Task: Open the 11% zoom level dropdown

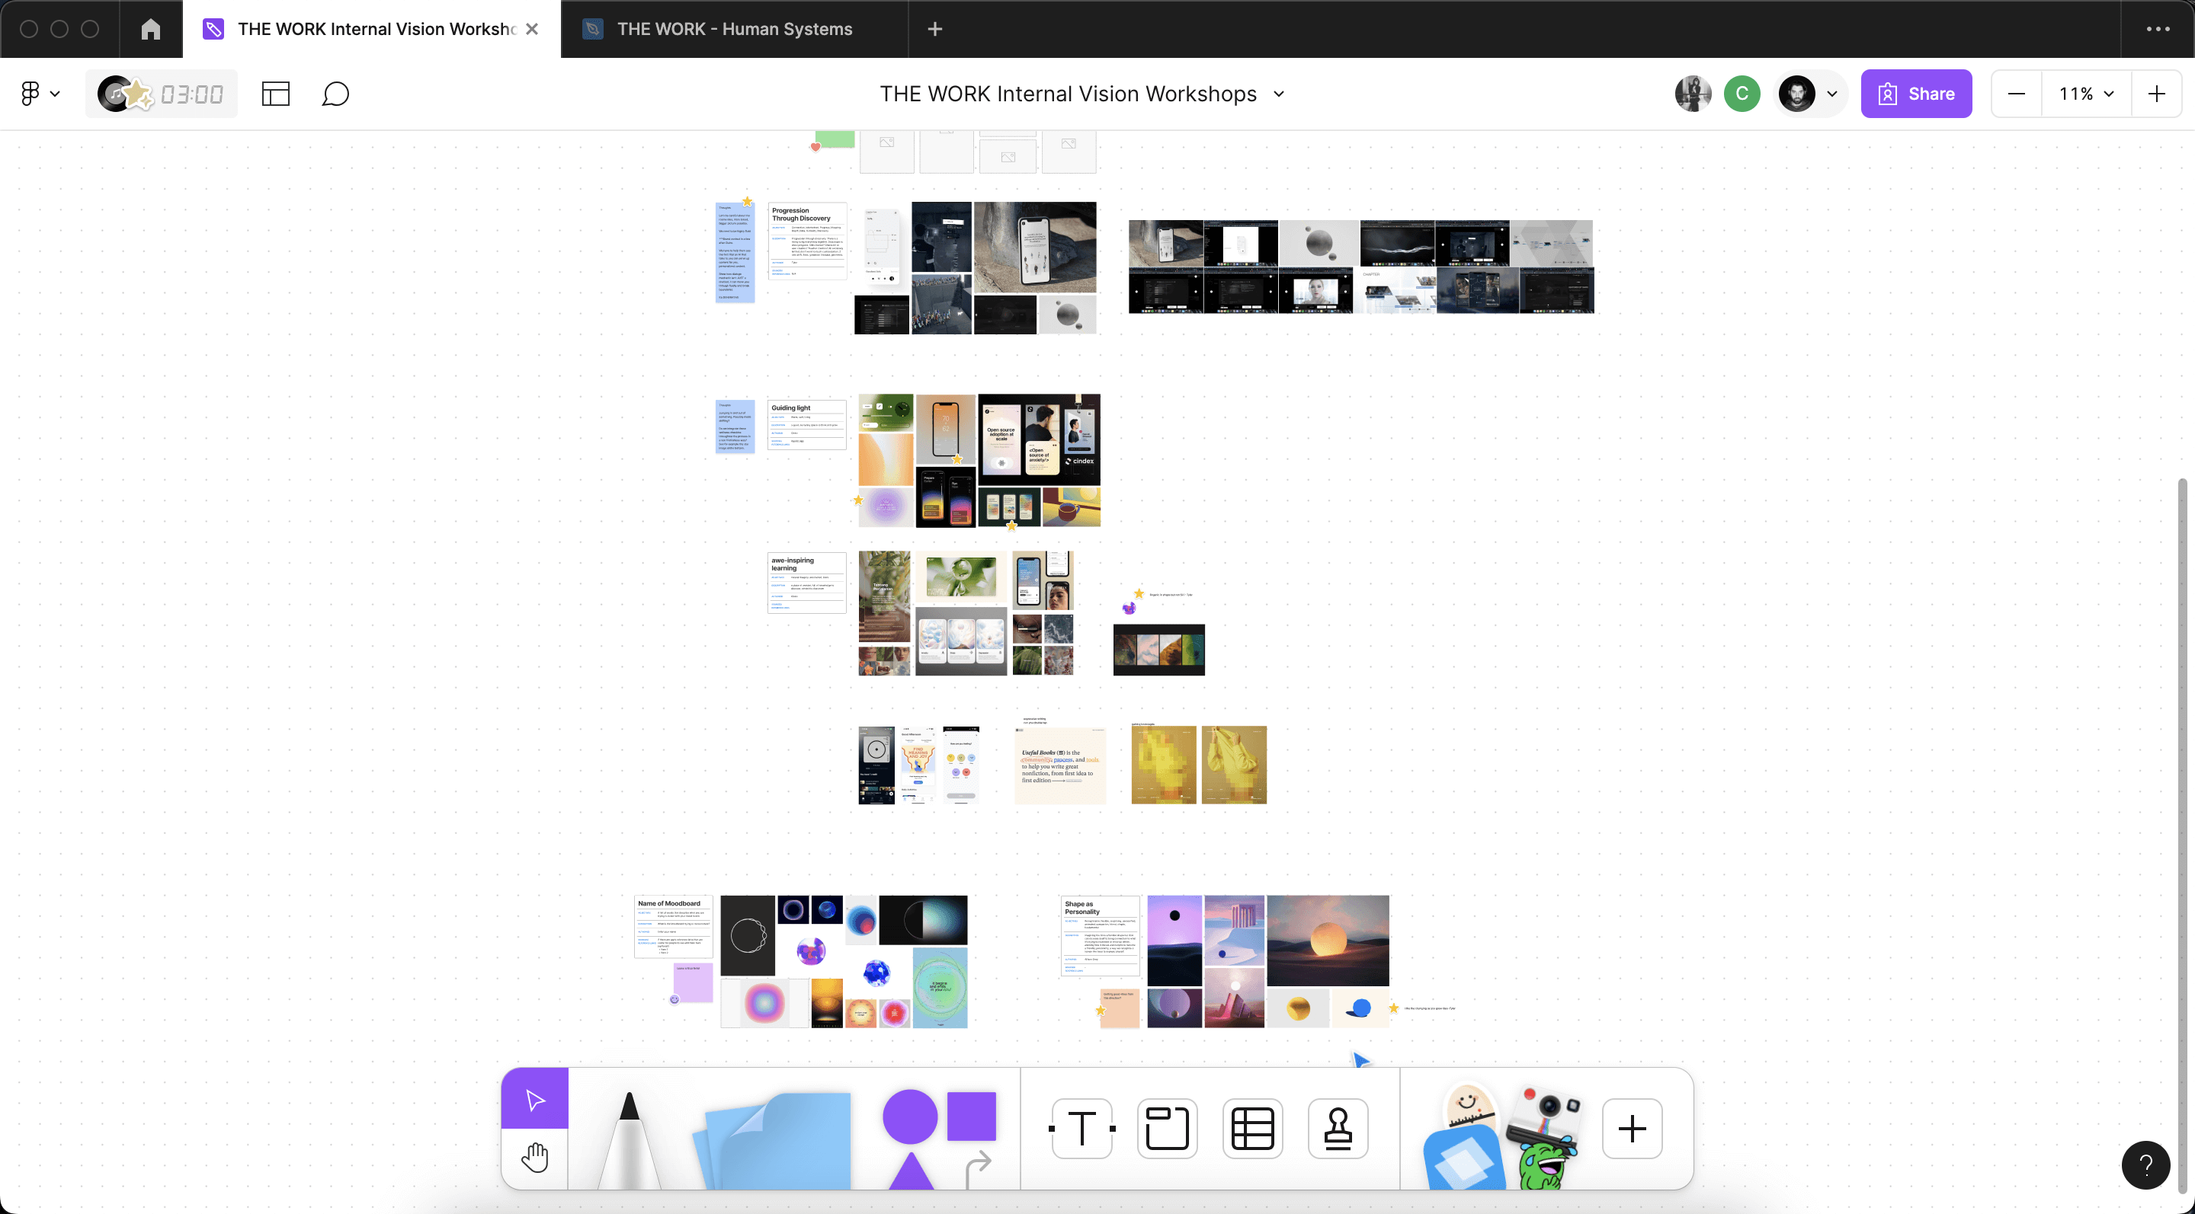Action: [2086, 94]
